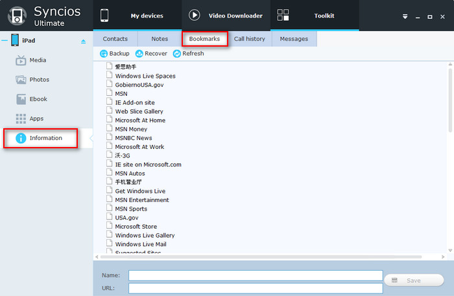
Task: Click the Media TV icon
Action: (21, 60)
